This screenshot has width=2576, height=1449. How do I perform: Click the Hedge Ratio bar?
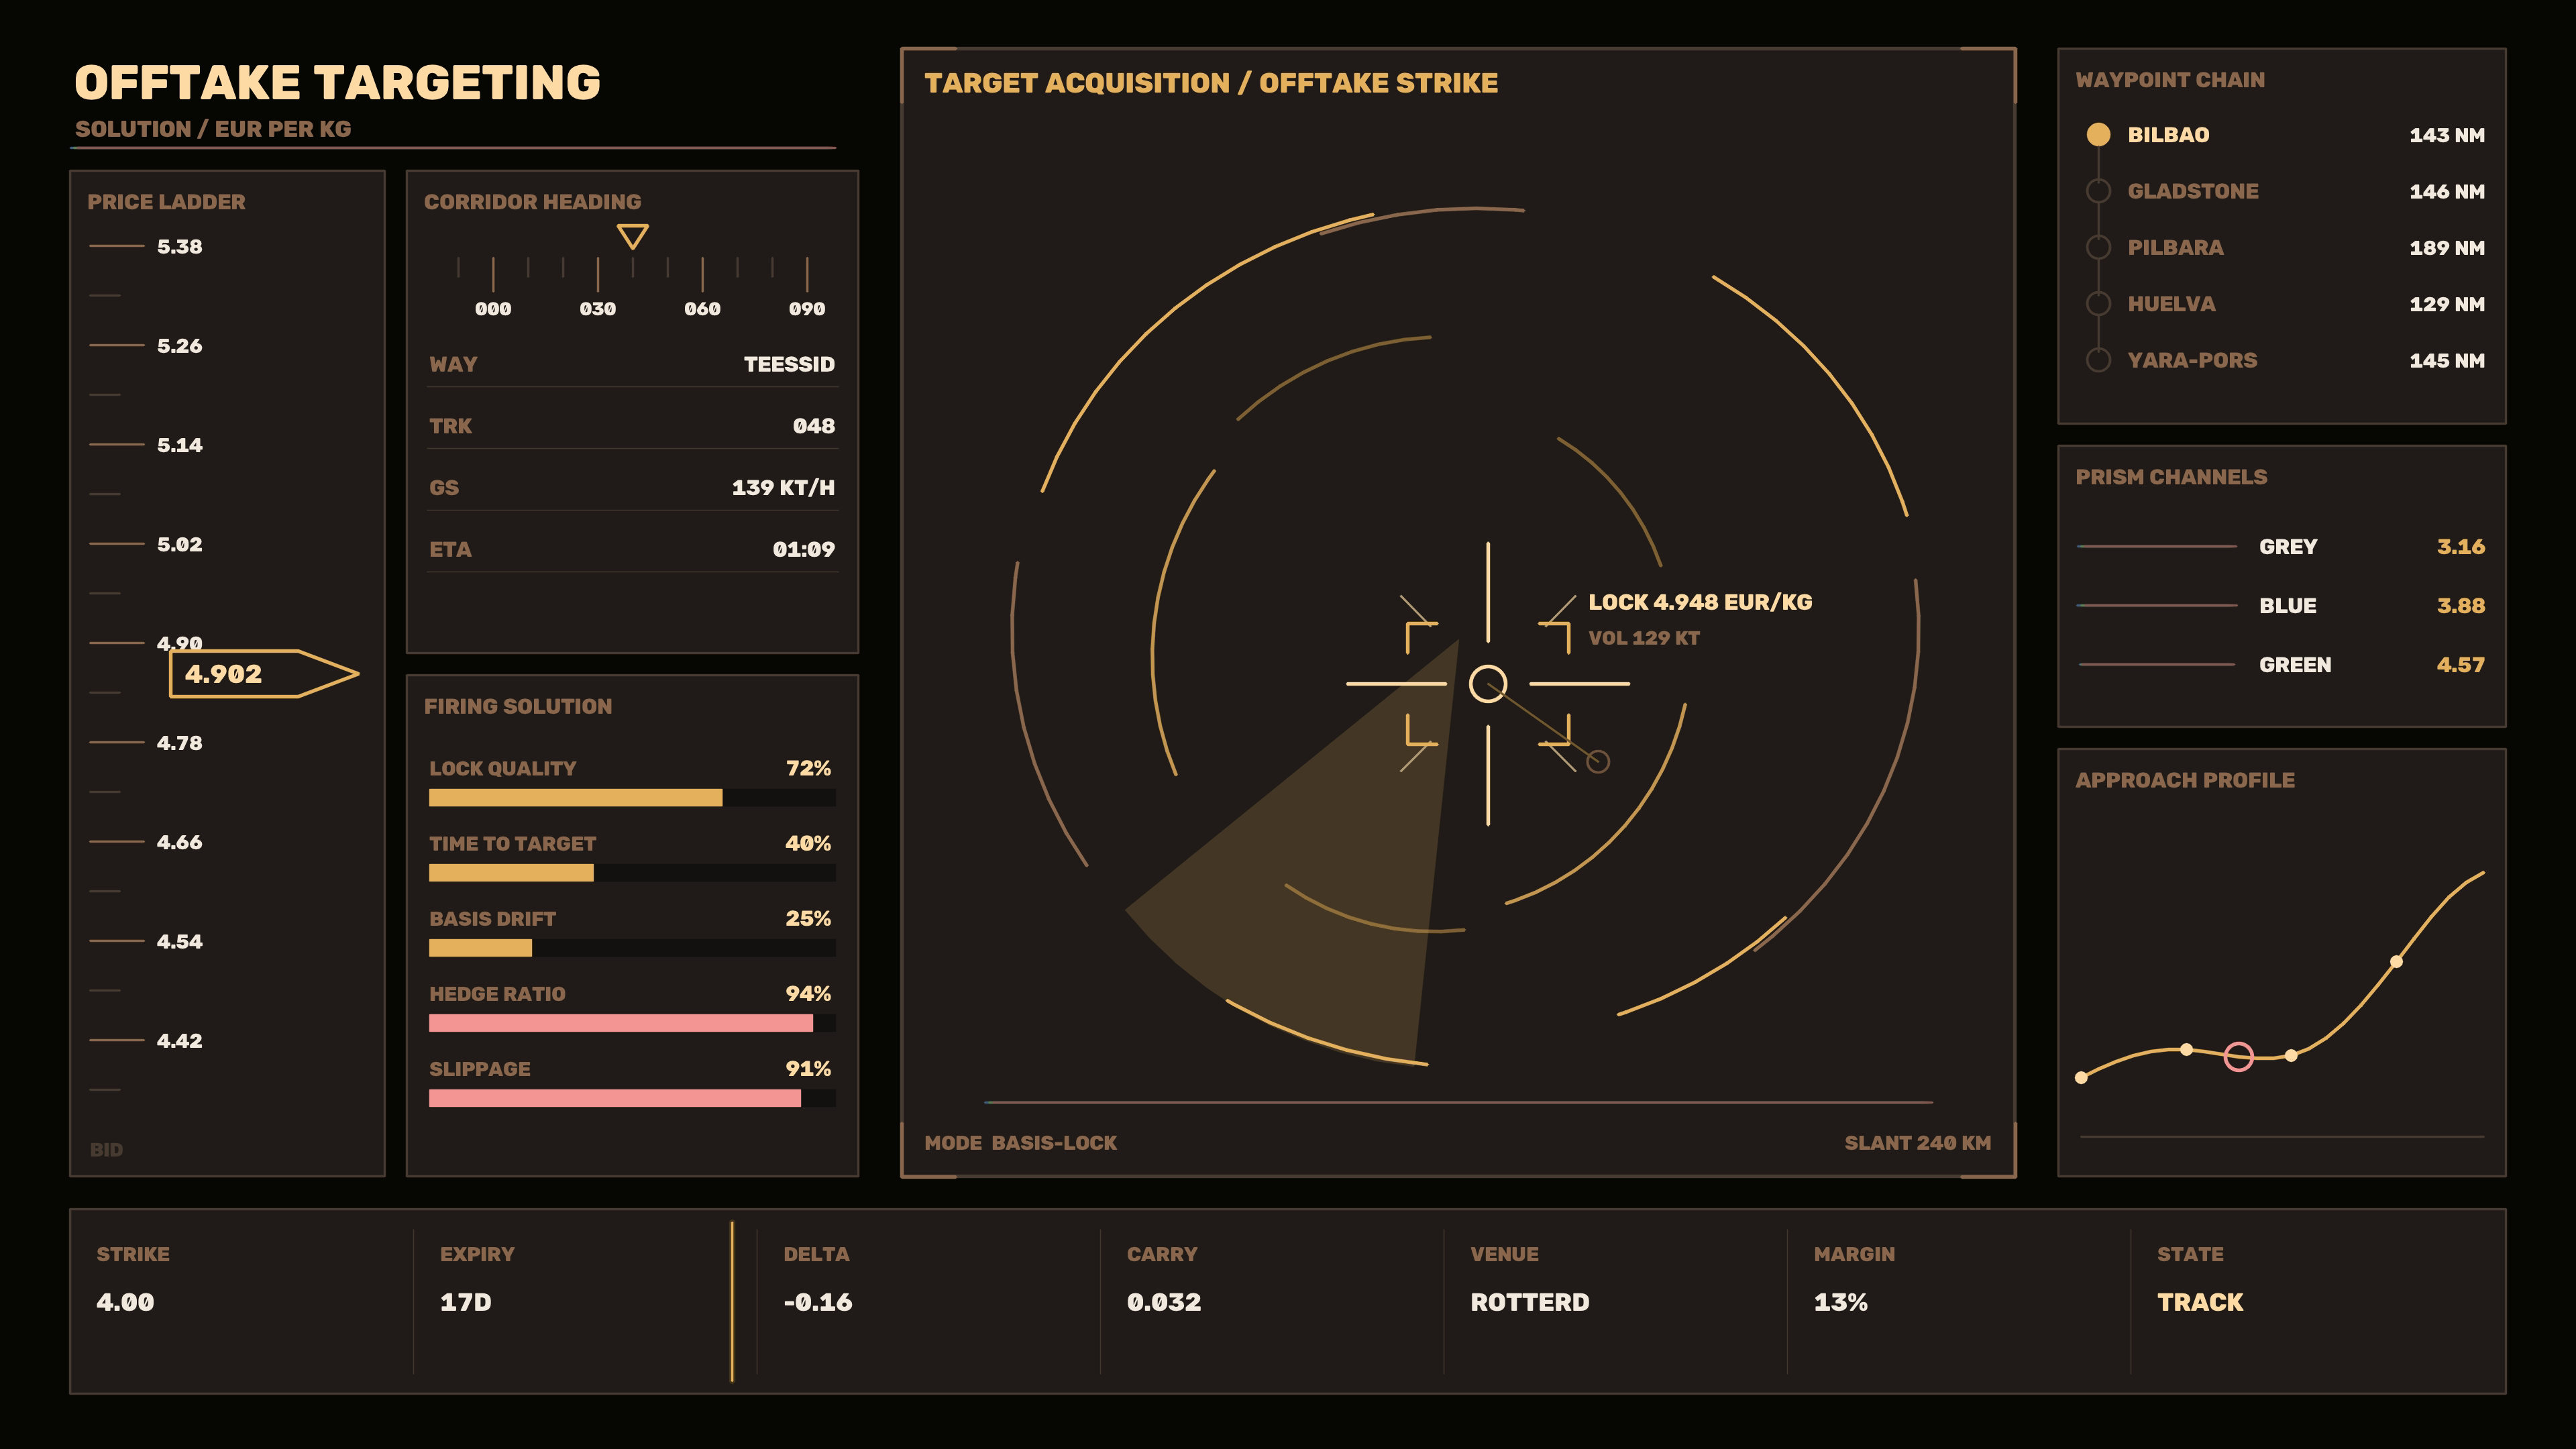632,1023
